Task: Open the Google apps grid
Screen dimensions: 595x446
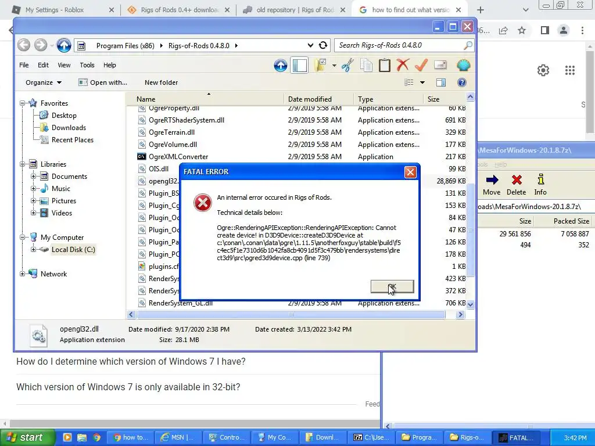Action: pyautogui.click(x=570, y=70)
